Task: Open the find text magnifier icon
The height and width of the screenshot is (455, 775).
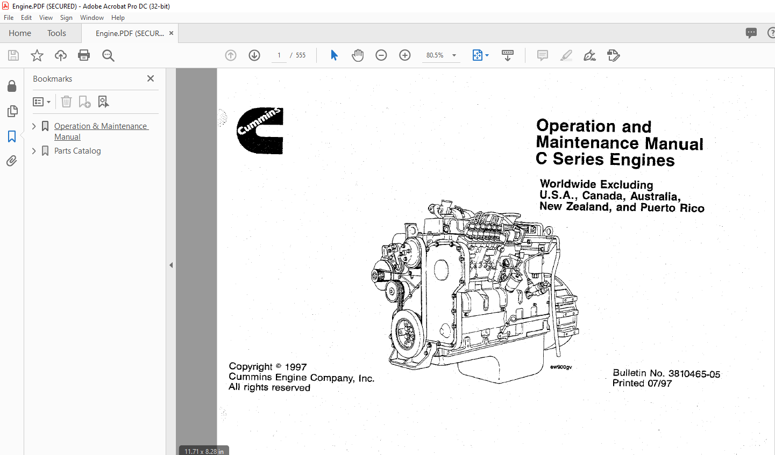Action: click(x=108, y=55)
